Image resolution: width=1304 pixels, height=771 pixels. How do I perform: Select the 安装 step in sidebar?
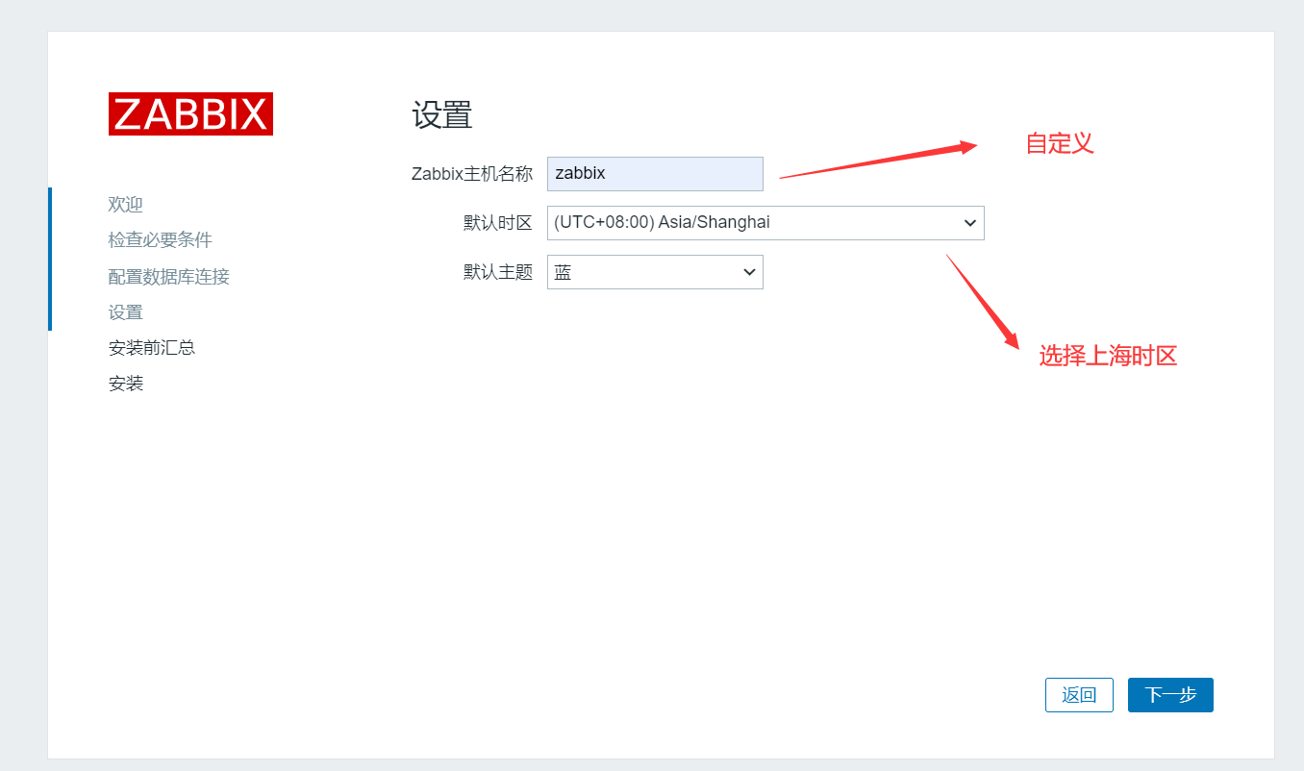pos(126,384)
